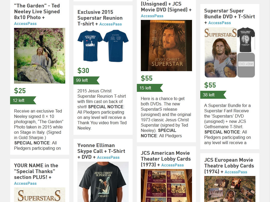
Task: Click the blue Reunion T-shirt image
Action: pos(103,46)
